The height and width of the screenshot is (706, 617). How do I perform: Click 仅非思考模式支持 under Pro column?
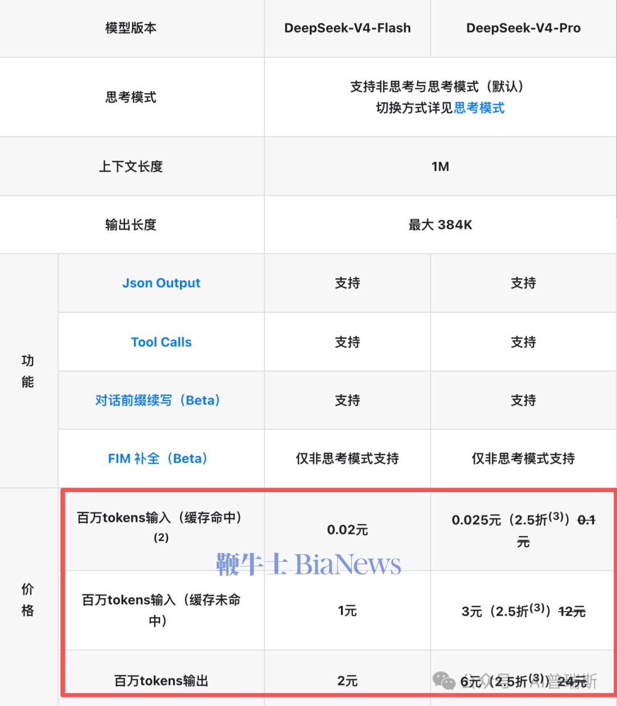(523, 459)
